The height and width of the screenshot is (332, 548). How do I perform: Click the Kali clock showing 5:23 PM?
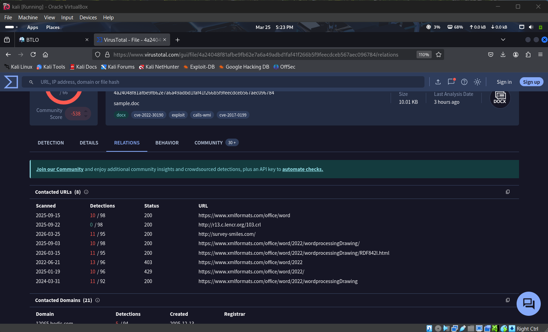284,27
